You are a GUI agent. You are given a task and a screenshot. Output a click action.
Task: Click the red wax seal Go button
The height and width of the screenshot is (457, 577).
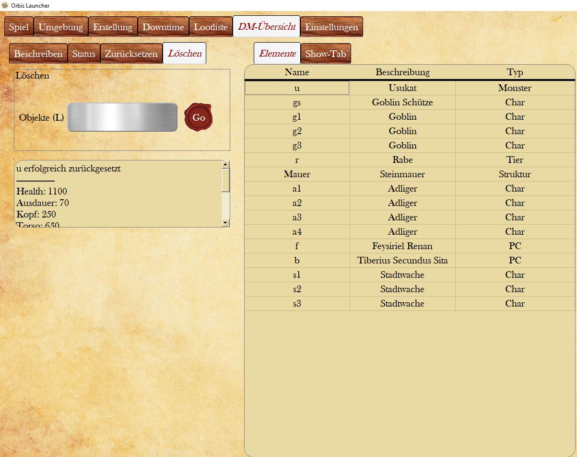[x=199, y=117]
